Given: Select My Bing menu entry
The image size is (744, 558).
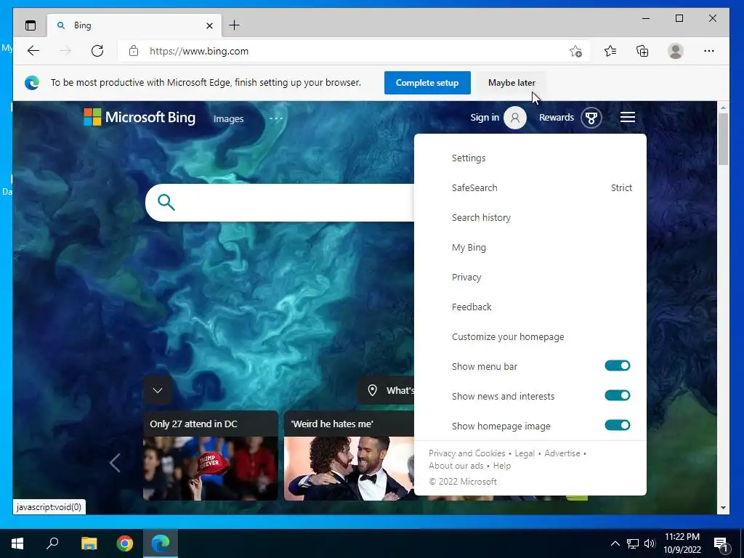Looking at the screenshot, I should coord(469,248).
